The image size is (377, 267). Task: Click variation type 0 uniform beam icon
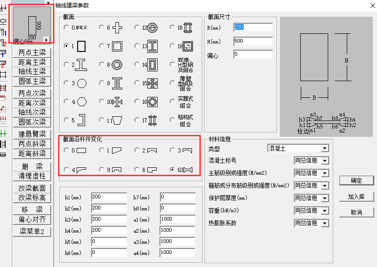click(x=81, y=151)
